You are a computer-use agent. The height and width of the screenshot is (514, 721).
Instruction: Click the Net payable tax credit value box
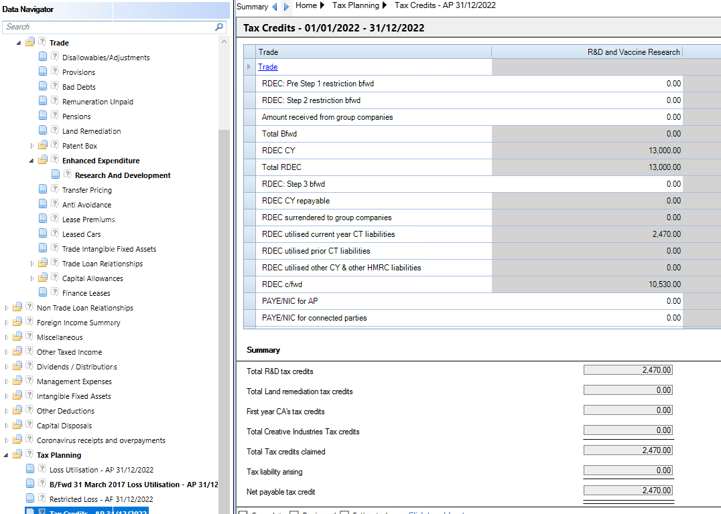[x=628, y=490]
